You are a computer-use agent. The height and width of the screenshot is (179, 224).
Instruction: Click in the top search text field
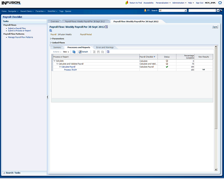pyautogui.click(x=202, y=10)
